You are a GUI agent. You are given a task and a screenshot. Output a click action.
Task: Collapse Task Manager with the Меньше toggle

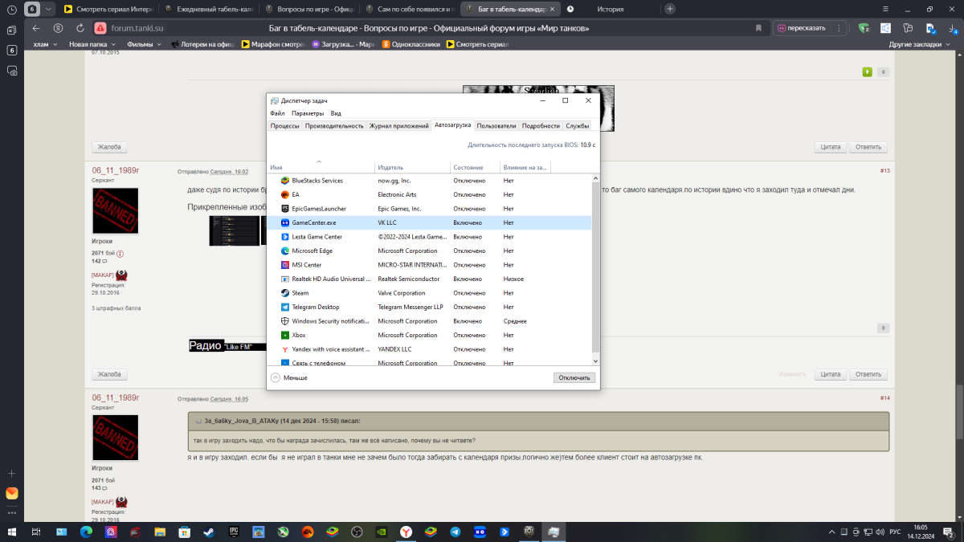(289, 377)
